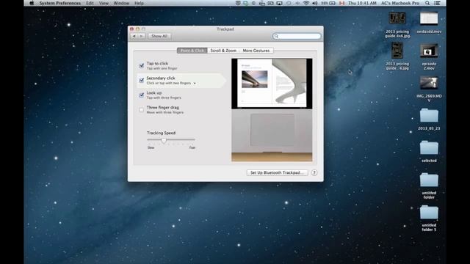Open Notification Center list icon
470x264 pixels.
[438, 3]
